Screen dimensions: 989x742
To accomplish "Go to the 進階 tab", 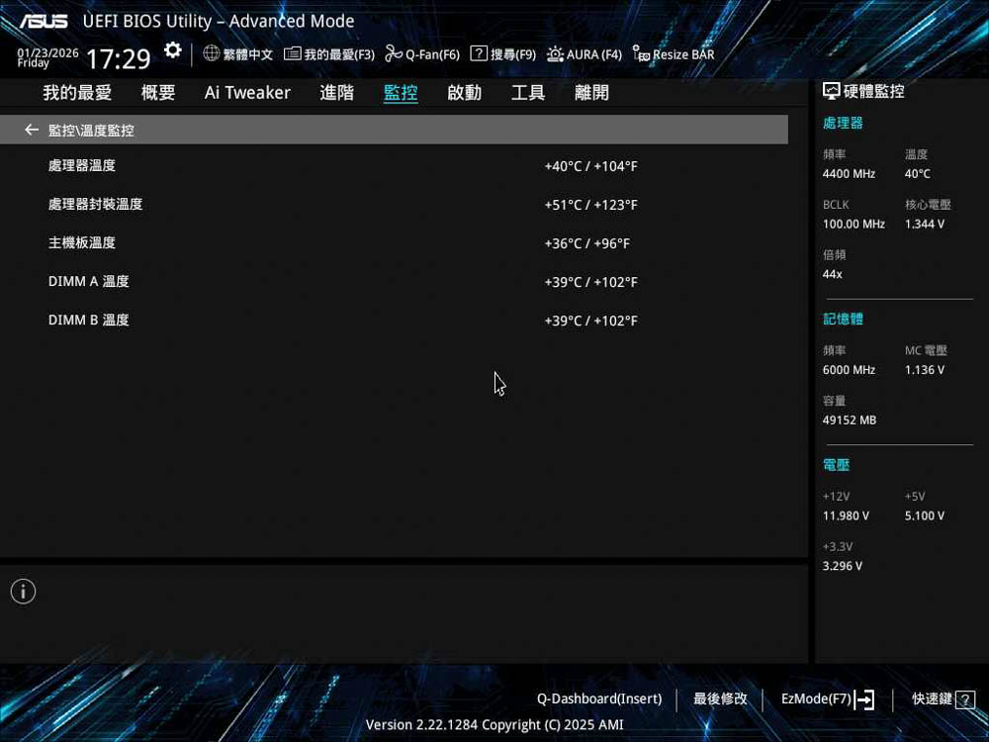I will pos(336,93).
